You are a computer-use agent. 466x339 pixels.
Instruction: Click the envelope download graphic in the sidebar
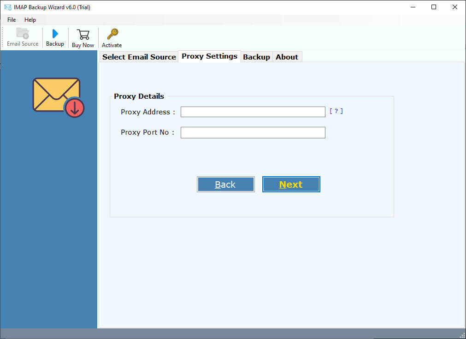click(x=57, y=96)
